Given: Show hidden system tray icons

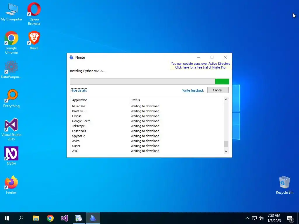Looking at the screenshot, I should pyautogui.click(x=247, y=218).
